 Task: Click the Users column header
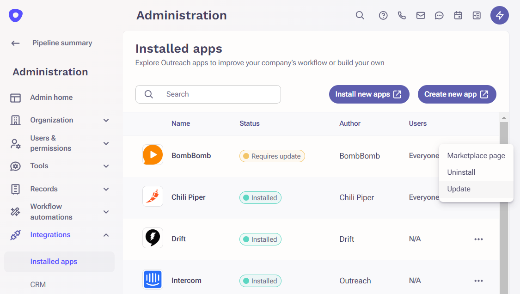tap(417, 123)
